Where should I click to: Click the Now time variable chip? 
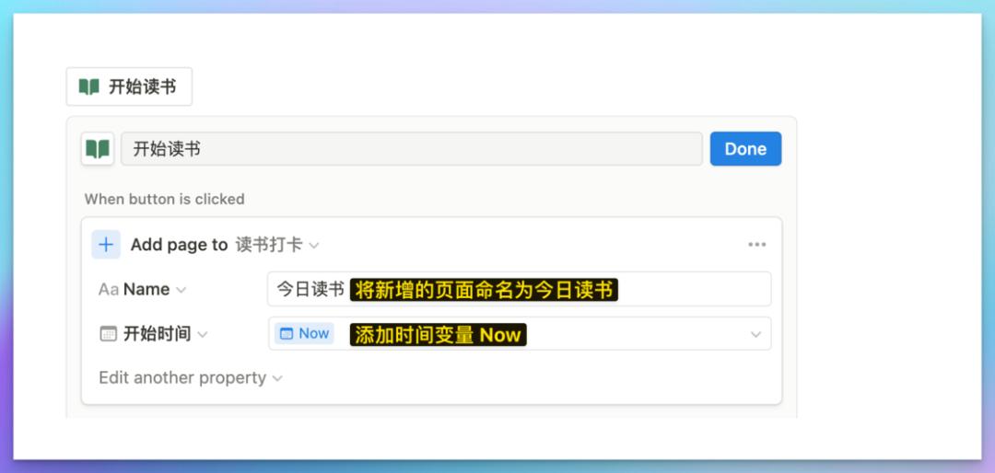click(x=305, y=333)
